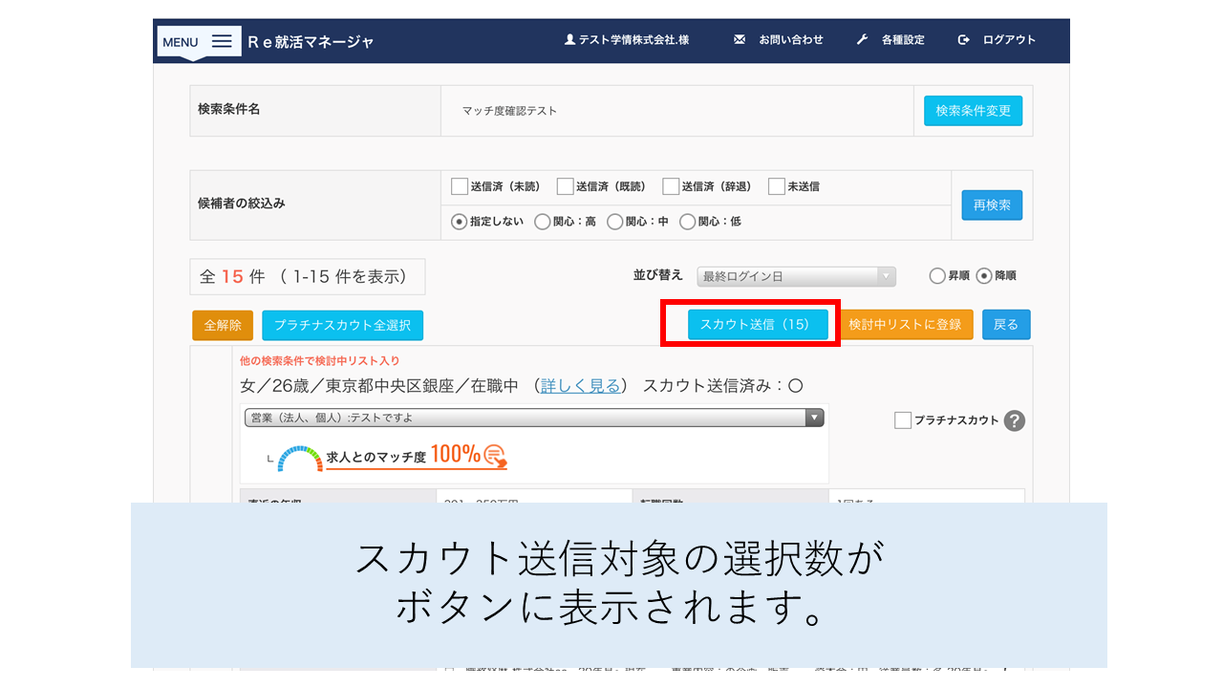Choose 昇順 sort order radio
The height and width of the screenshot is (688, 1223).
[937, 276]
